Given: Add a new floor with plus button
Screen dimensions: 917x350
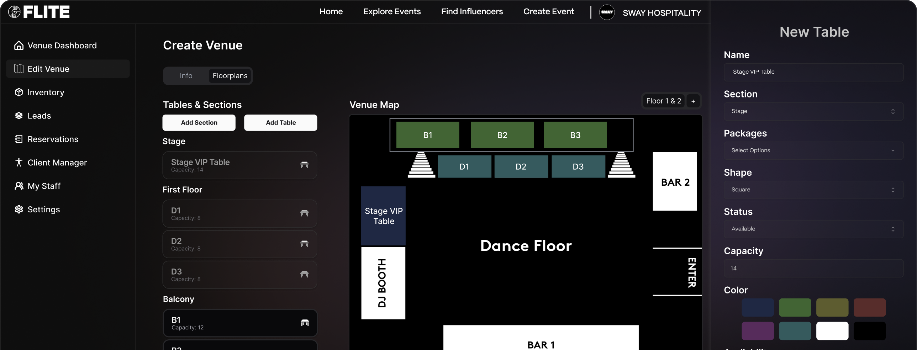Looking at the screenshot, I should click(693, 101).
